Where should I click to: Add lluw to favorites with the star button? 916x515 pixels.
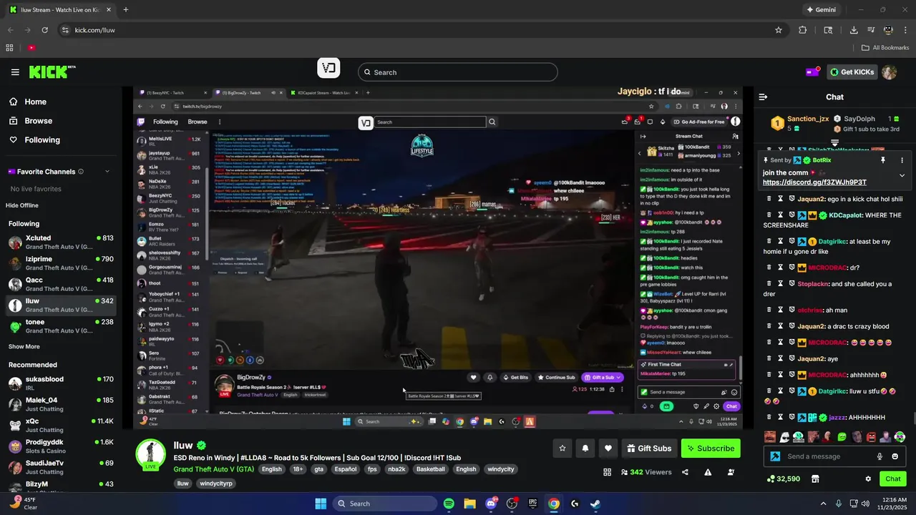562,448
